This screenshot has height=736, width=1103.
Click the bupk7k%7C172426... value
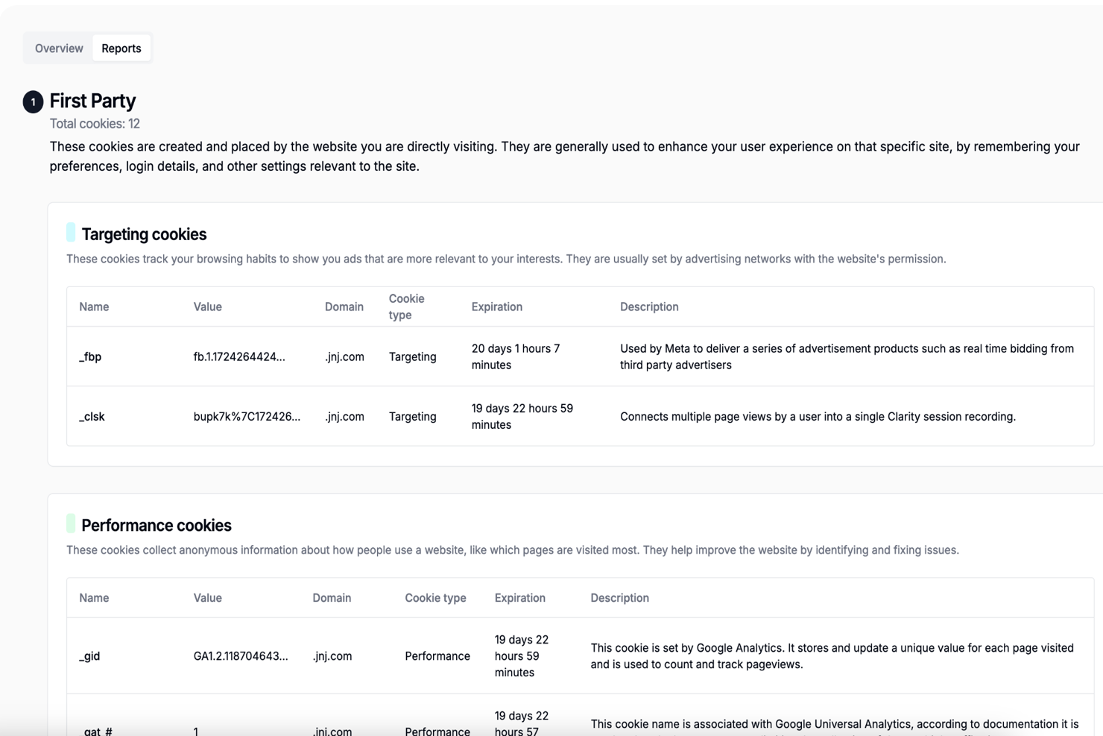(x=247, y=416)
